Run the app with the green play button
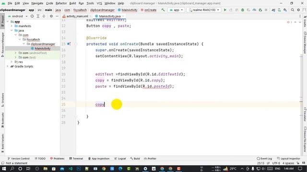The width and height of the screenshot is (307, 172). (x=225, y=10)
